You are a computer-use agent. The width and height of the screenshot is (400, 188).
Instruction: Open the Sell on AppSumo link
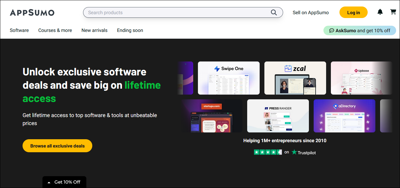point(311,12)
